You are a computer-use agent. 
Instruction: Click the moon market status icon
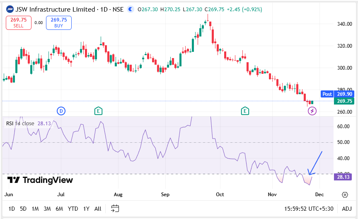(x=131, y=9)
